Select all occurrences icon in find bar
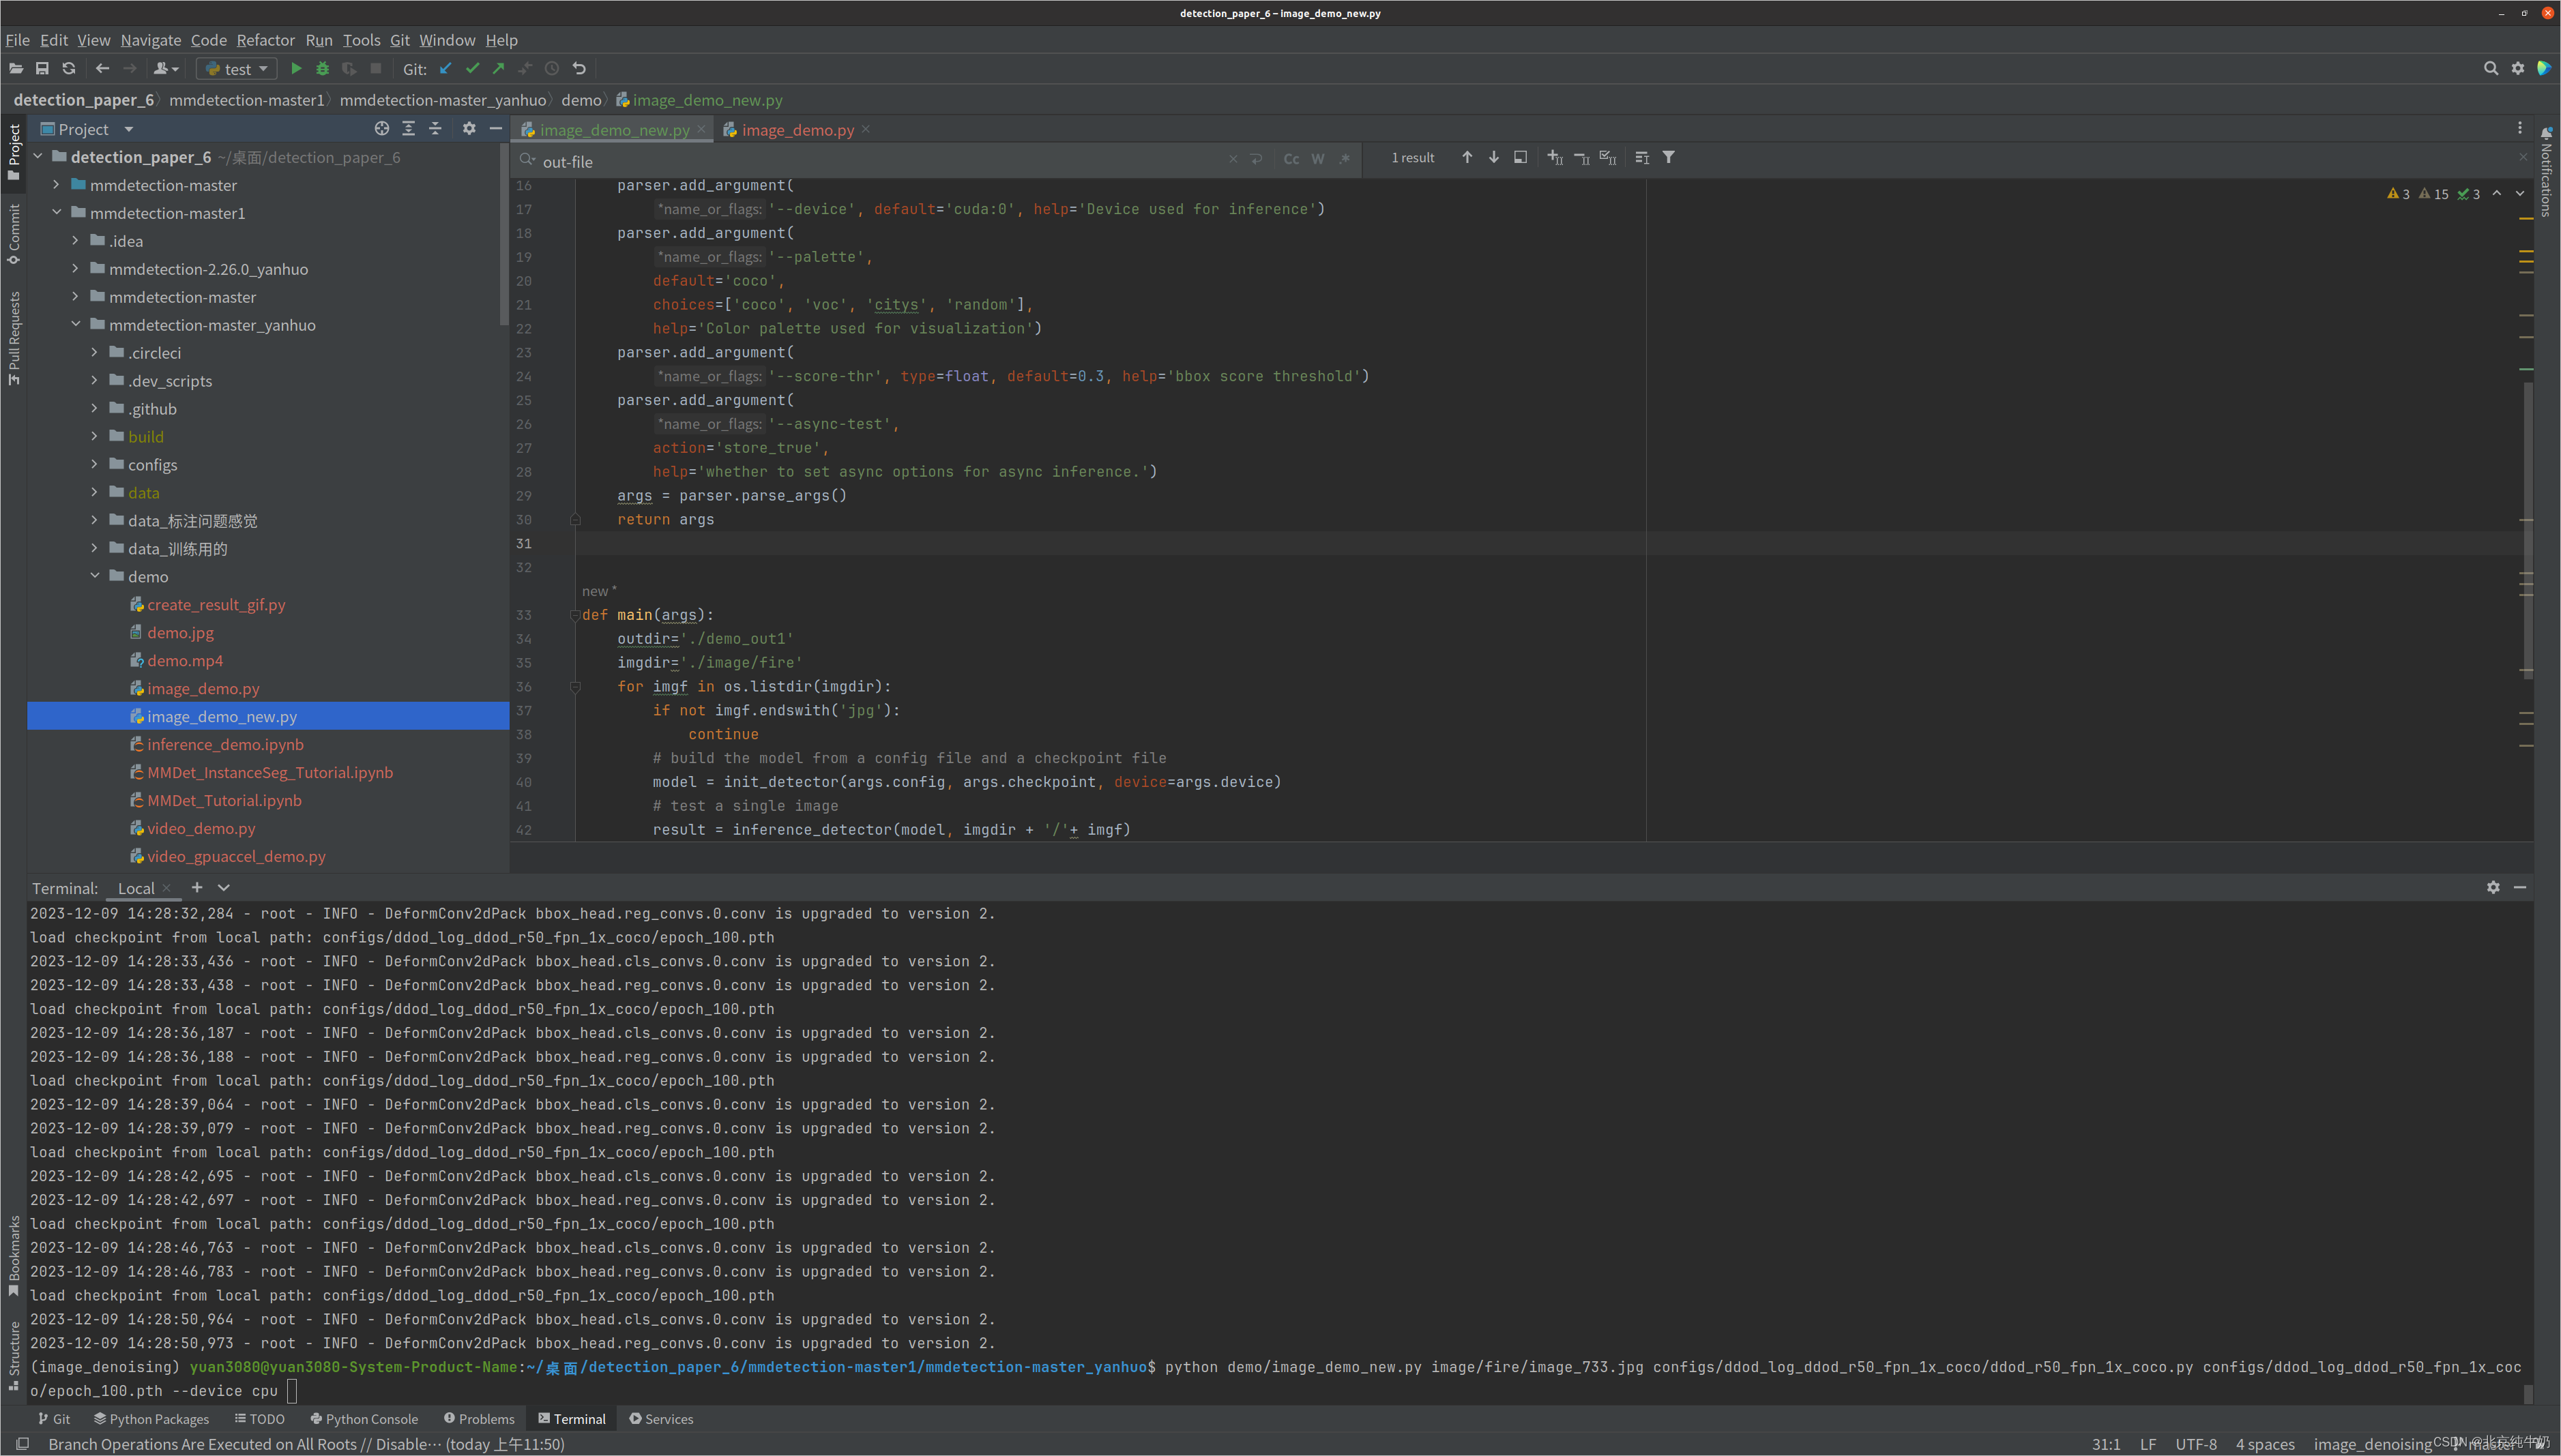 [1608, 158]
